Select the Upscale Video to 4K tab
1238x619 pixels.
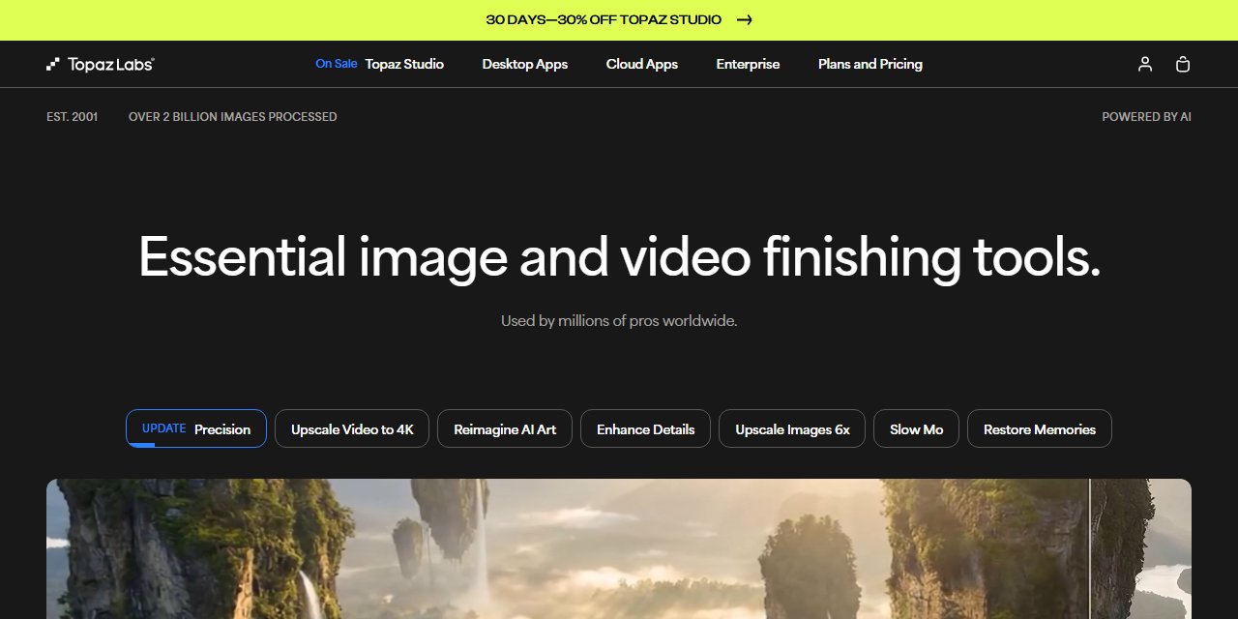coord(352,428)
